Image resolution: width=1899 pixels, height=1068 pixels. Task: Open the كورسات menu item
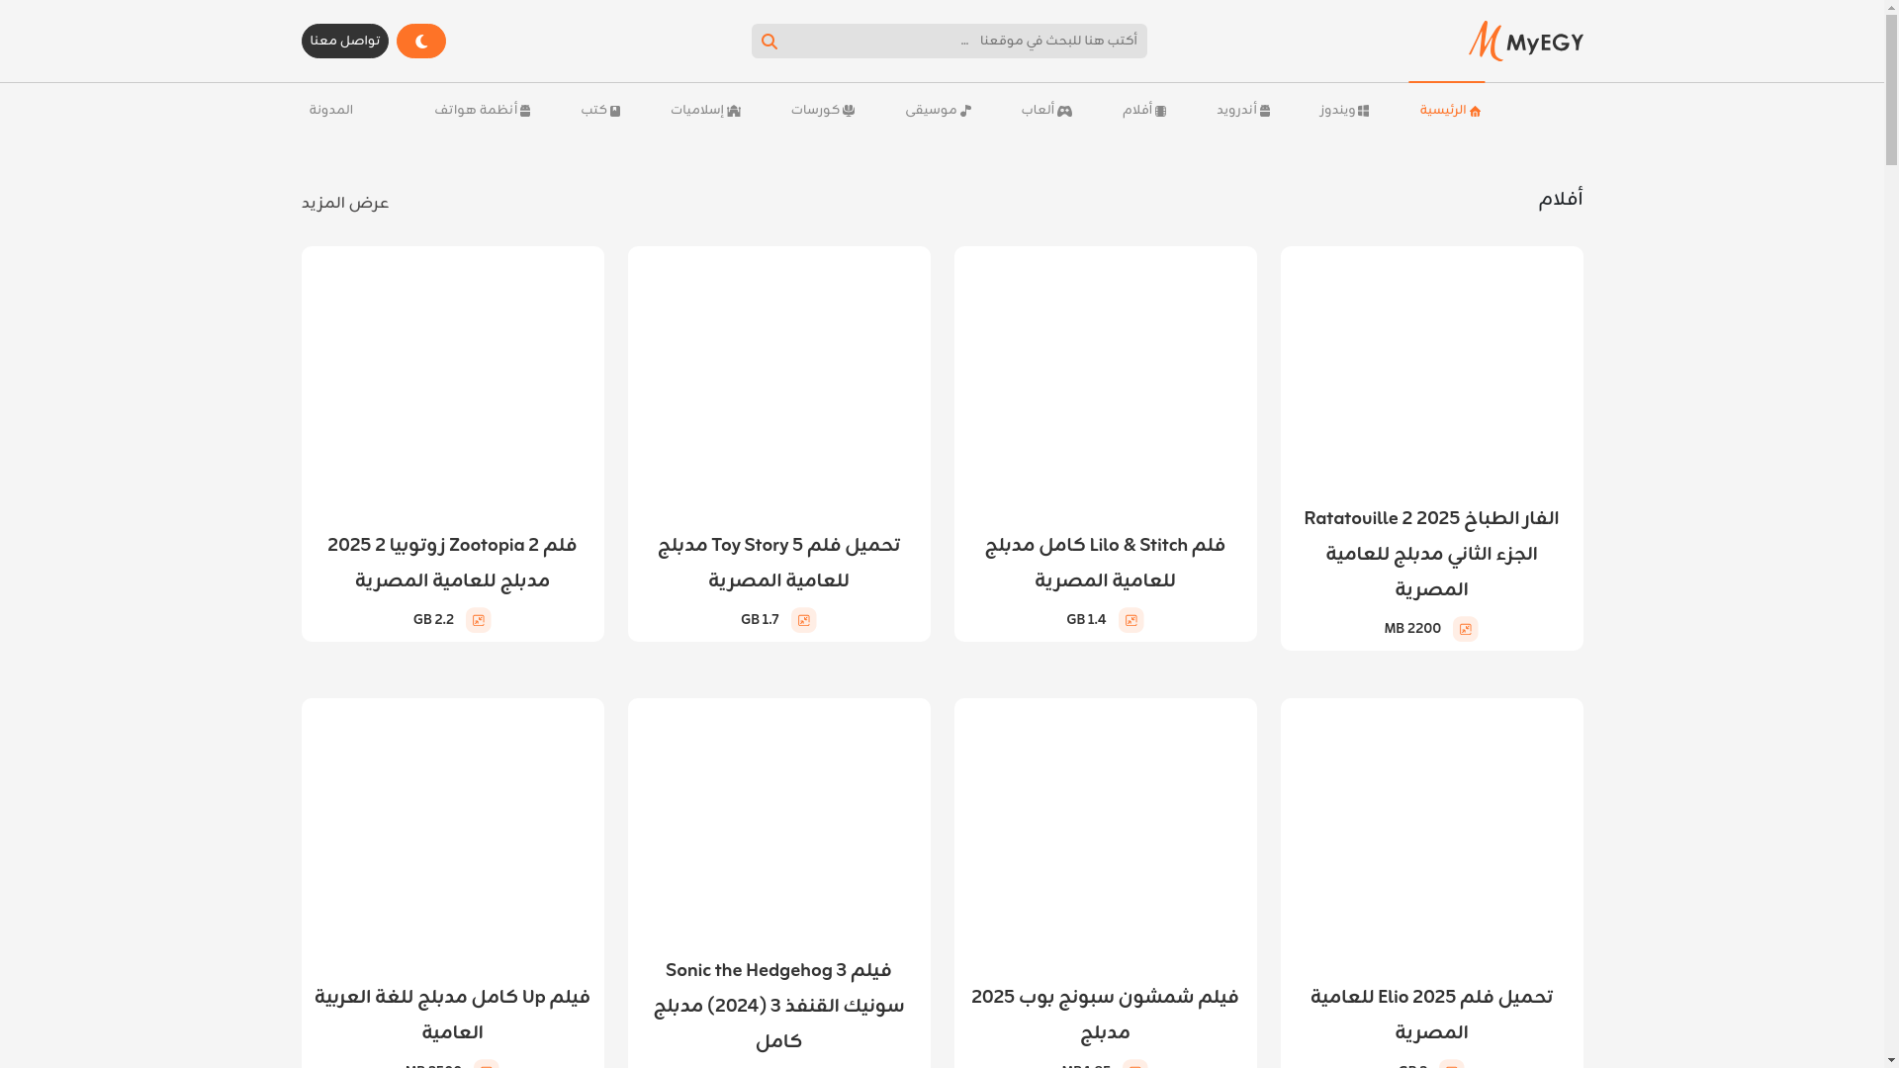pos(822,111)
